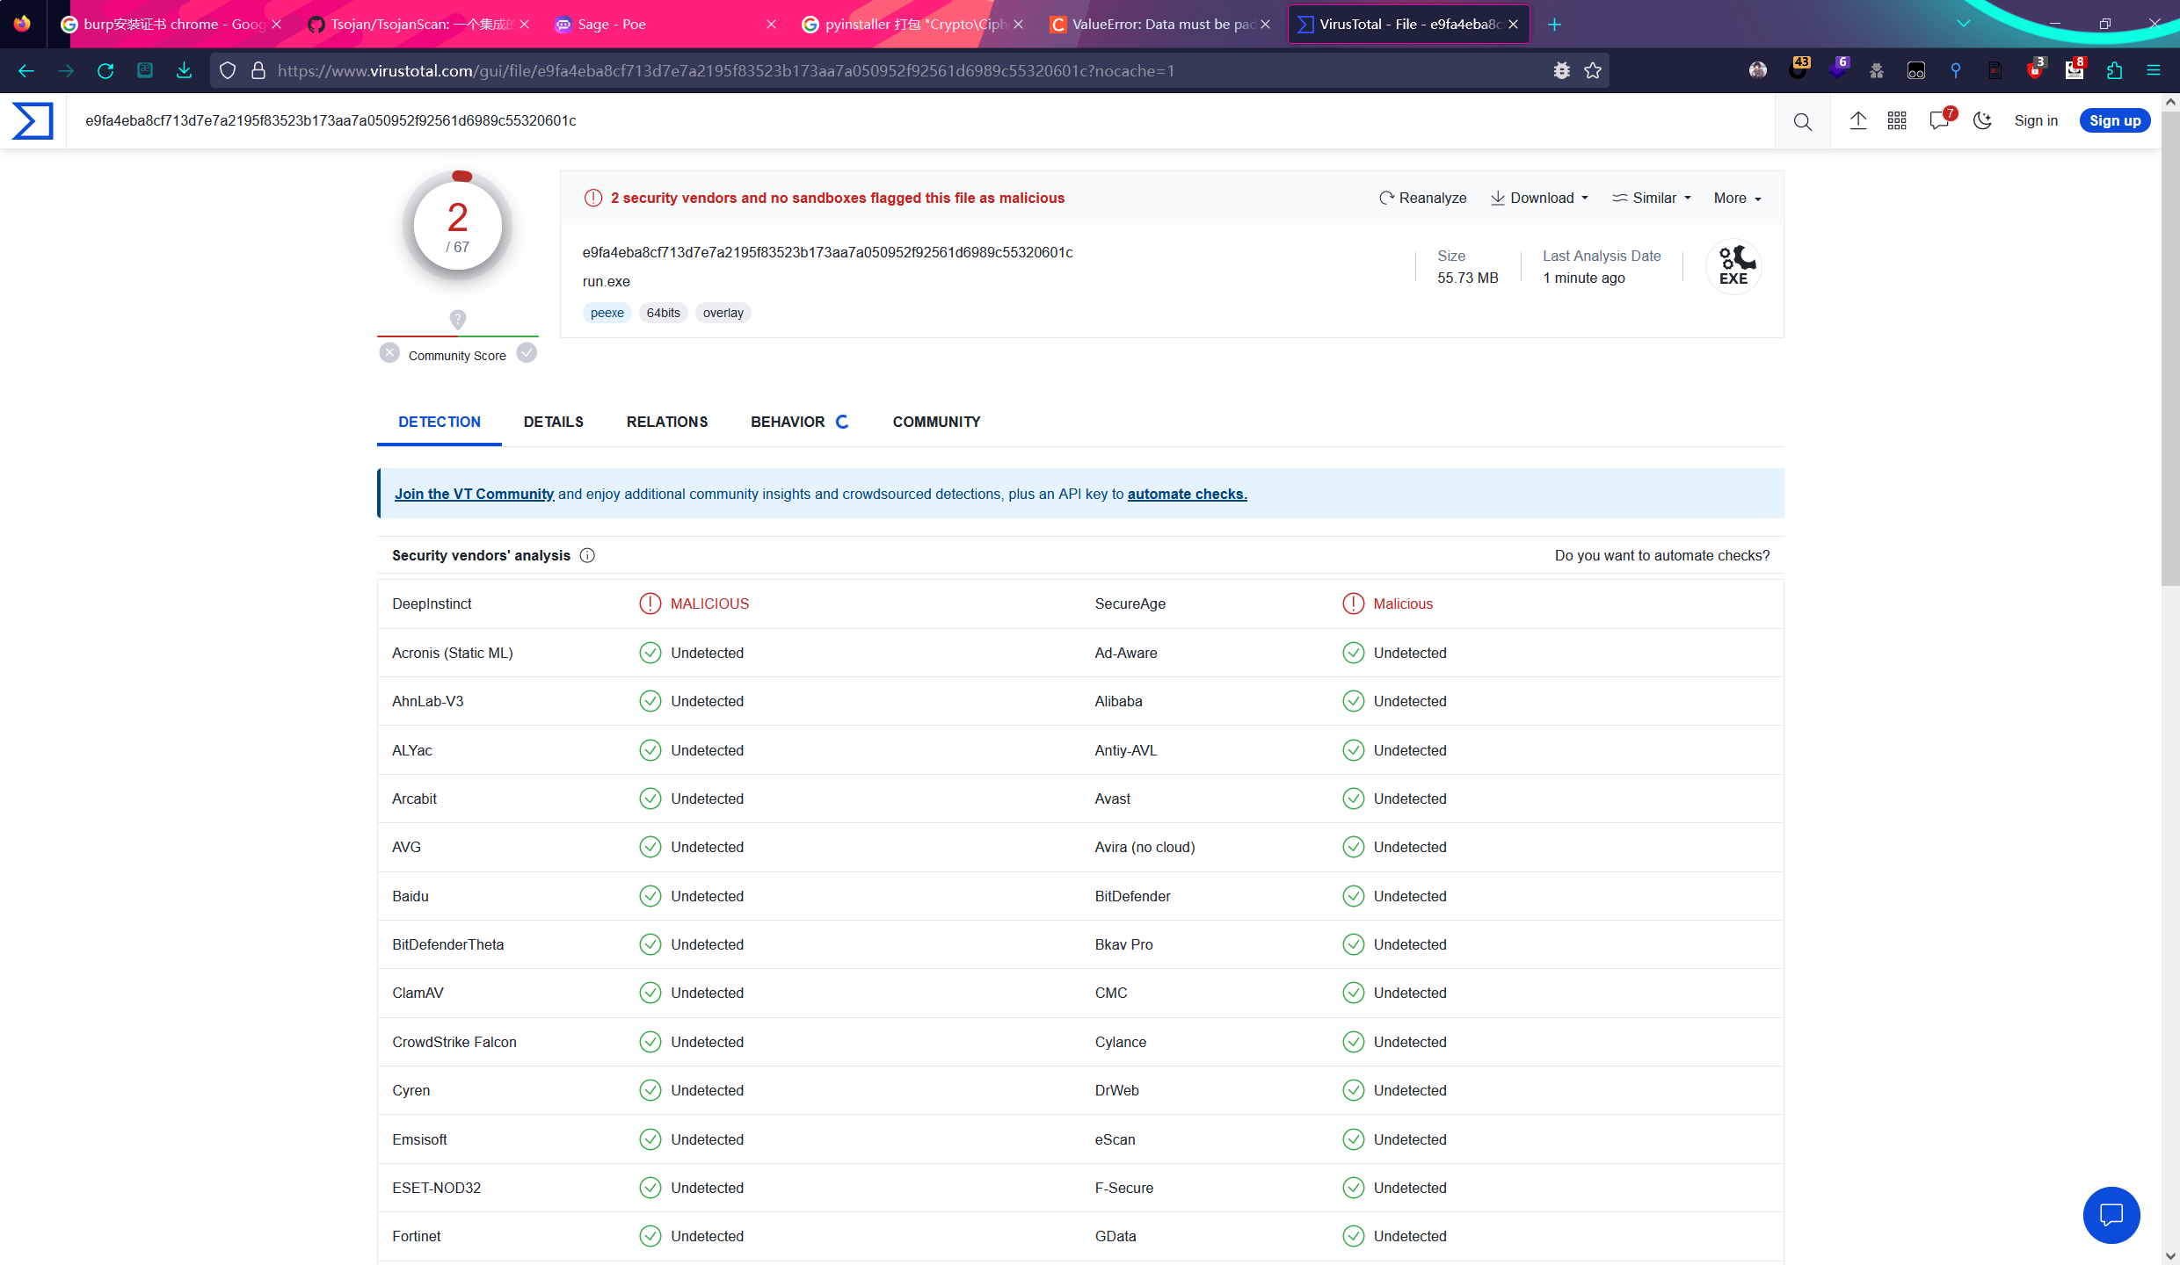
Task: Open Firefox downloads arrow icon
Action: (x=184, y=70)
